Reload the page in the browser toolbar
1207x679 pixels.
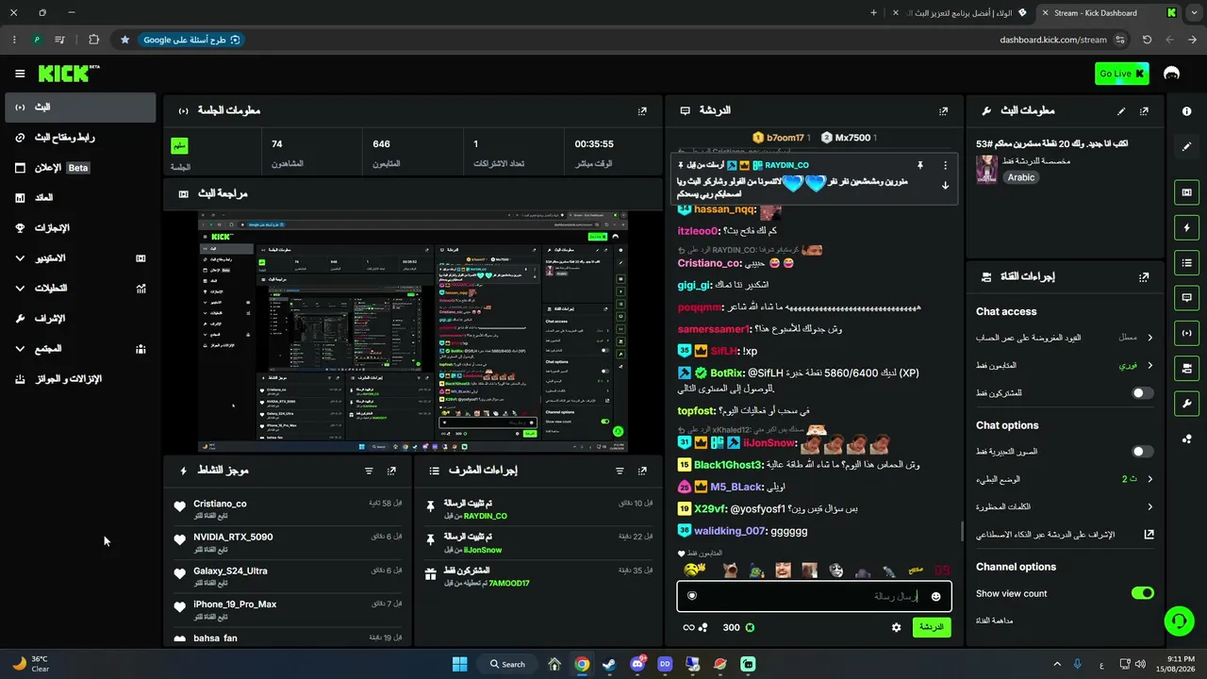pos(1147,40)
